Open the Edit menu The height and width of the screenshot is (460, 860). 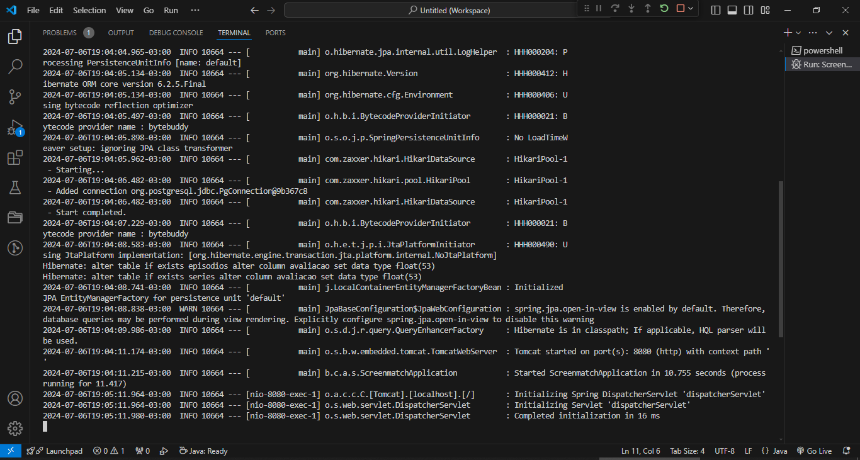(56, 10)
